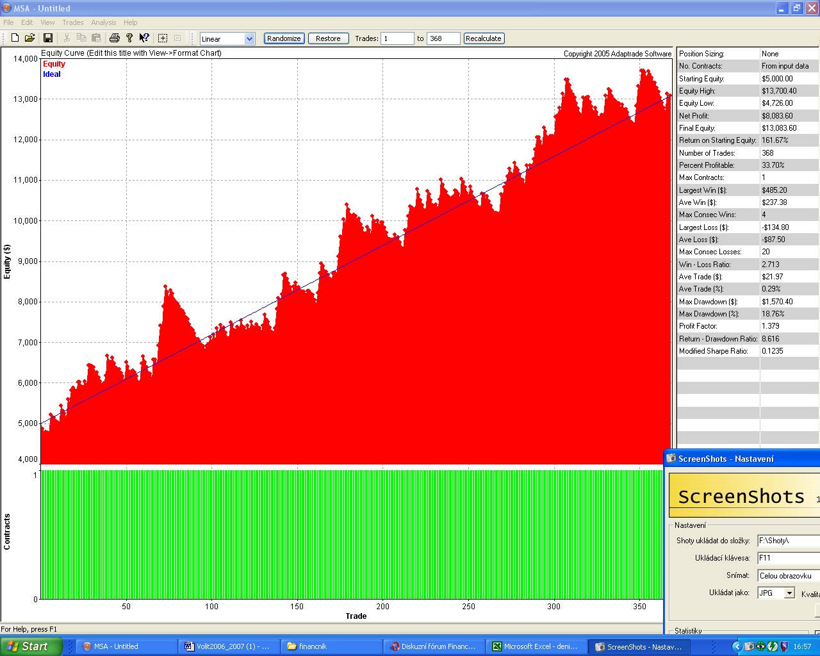Click the New document toolbar icon
The width and height of the screenshot is (820, 656).
pyautogui.click(x=15, y=38)
